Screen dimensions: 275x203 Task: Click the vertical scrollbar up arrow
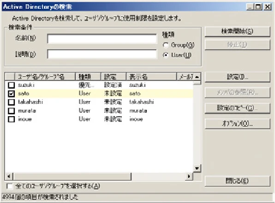(197, 77)
